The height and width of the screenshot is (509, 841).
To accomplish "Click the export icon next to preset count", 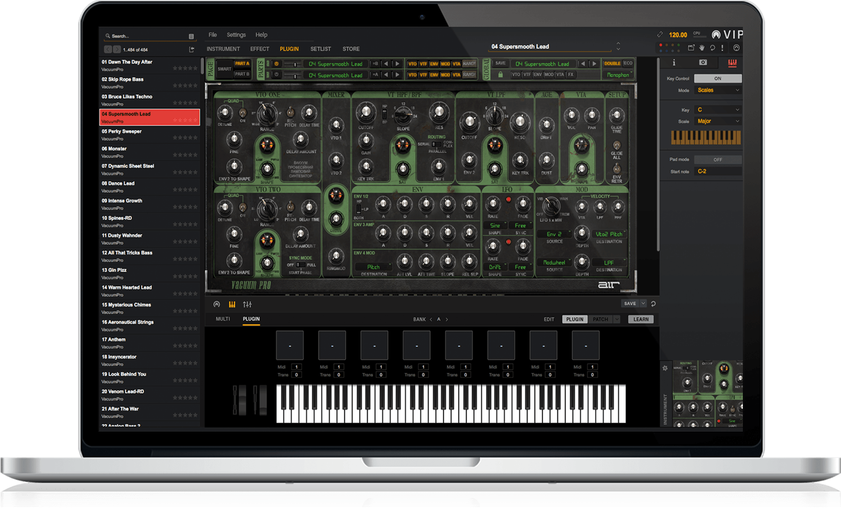I will (191, 49).
